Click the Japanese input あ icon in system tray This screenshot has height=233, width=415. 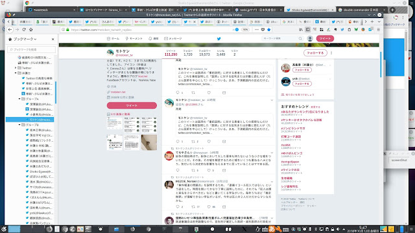point(272,229)
